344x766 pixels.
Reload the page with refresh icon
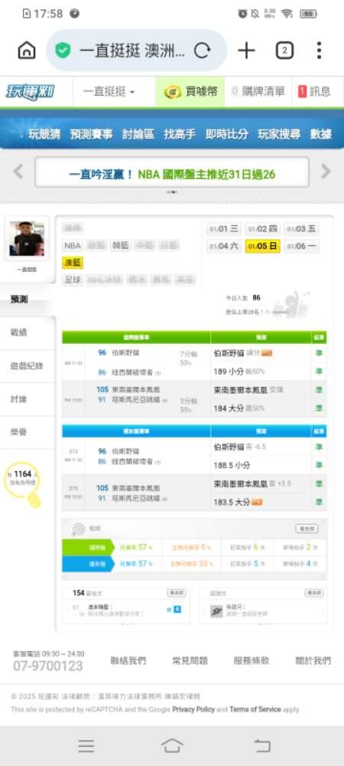202,51
